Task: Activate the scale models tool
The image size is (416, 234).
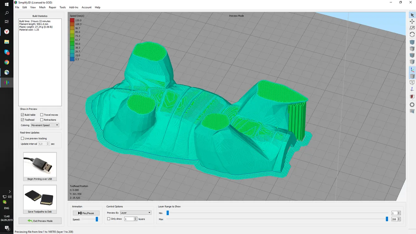Action: pos(412,28)
